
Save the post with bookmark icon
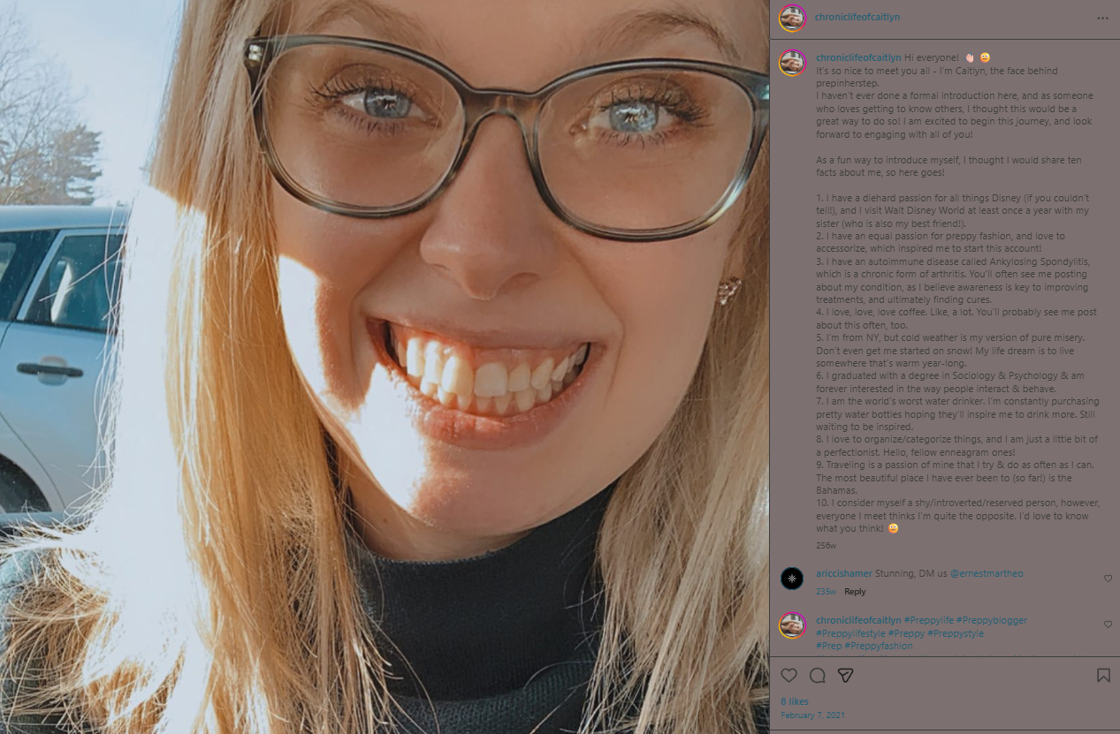(1103, 676)
